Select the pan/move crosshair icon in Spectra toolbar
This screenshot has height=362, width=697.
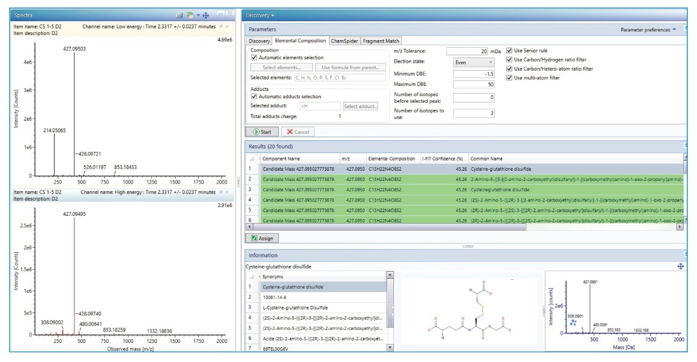coord(206,14)
